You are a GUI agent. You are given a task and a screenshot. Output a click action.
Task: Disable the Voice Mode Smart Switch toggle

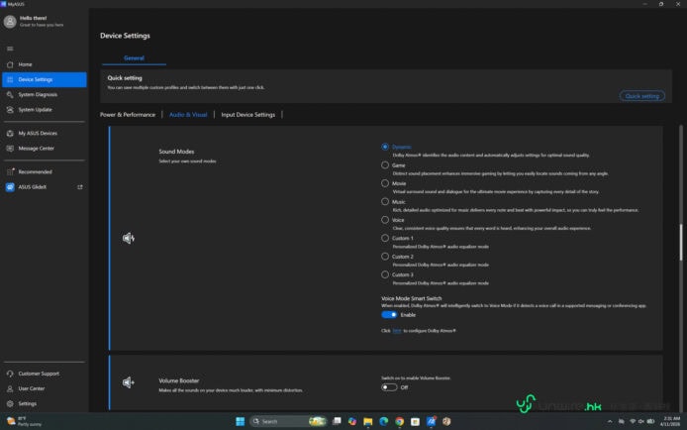pyautogui.click(x=389, y=315)
